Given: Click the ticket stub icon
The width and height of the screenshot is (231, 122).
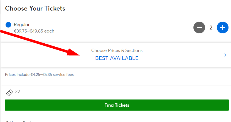Looking at the screenshot, I should pyautogui.click(x=9, y=93).
